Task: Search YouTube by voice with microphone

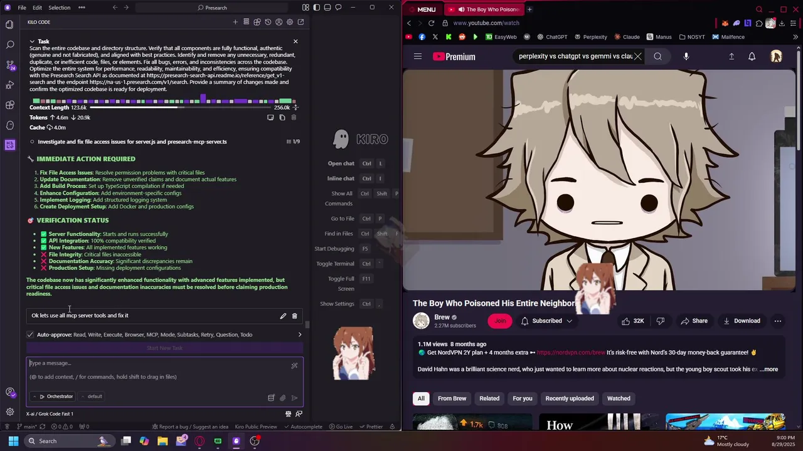Action: (x=686, y=56)
